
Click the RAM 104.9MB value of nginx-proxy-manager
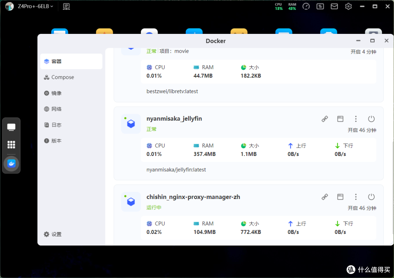(205, 232)
